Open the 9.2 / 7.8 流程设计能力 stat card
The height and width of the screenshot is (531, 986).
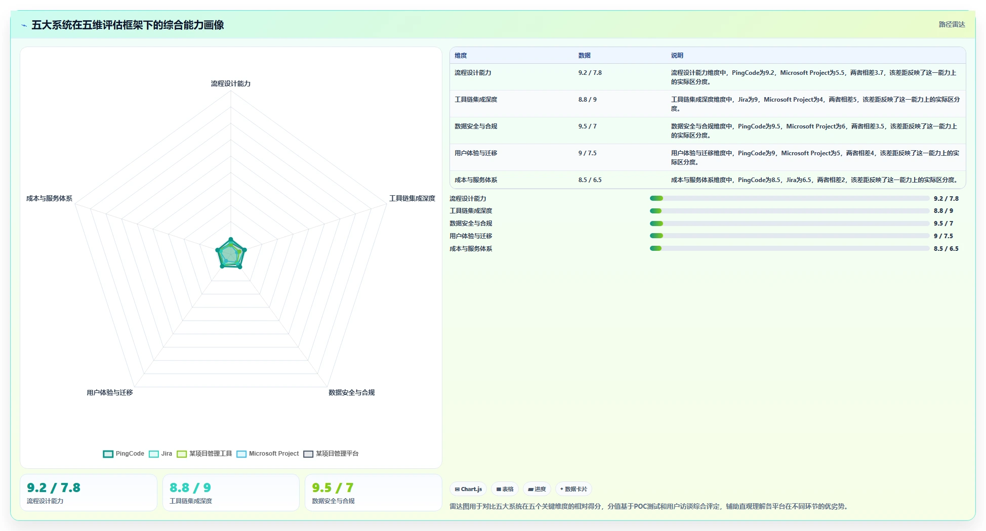pyautogui.click(x=89, y=493)
